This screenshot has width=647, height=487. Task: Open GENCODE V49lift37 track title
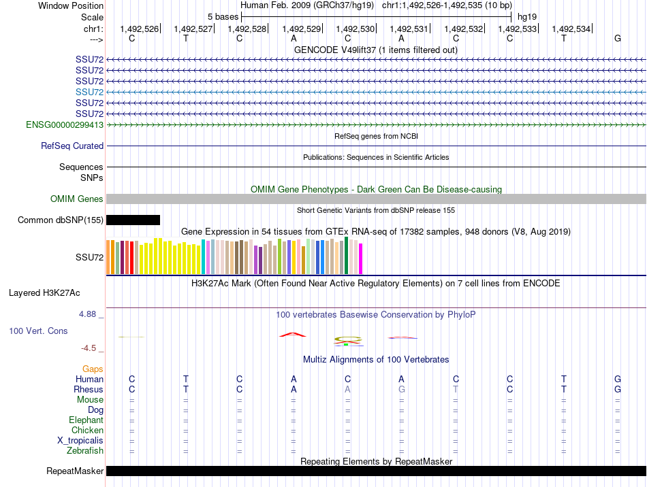click(x=376, y=50)
